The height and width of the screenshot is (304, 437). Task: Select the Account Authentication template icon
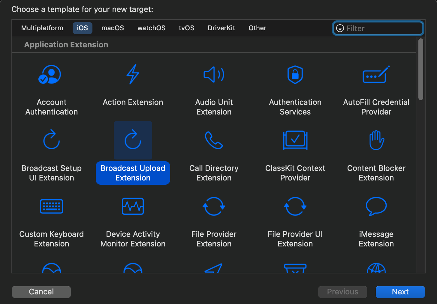(x=50, y=75)
